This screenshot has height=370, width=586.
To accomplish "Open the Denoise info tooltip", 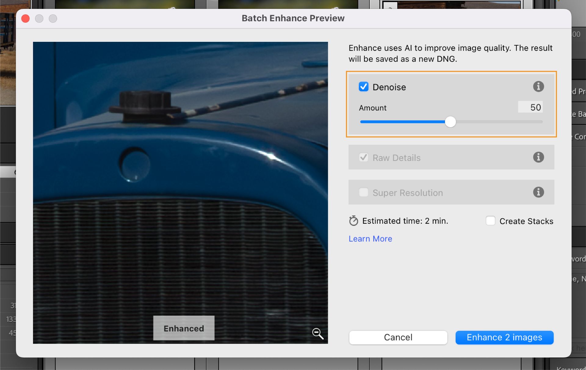I will (538, 87).
